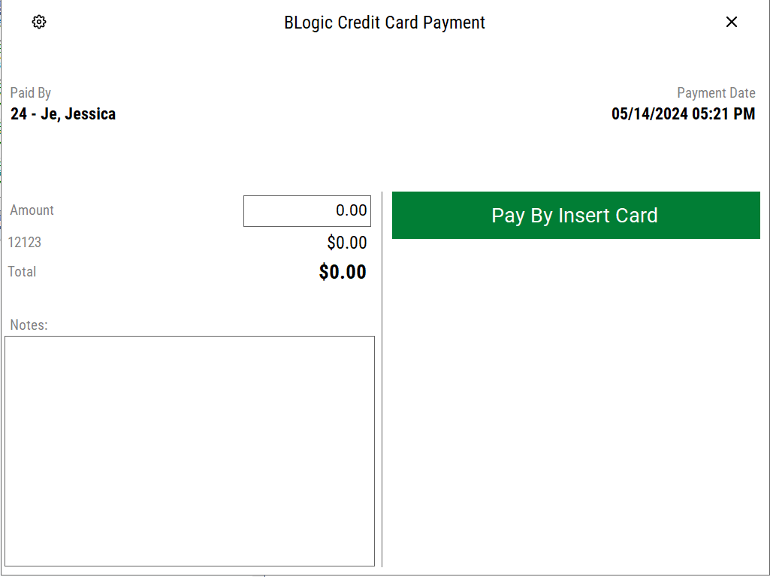Click the bold Total $0.00 value
770x577 pixels.
pos(343,272)
